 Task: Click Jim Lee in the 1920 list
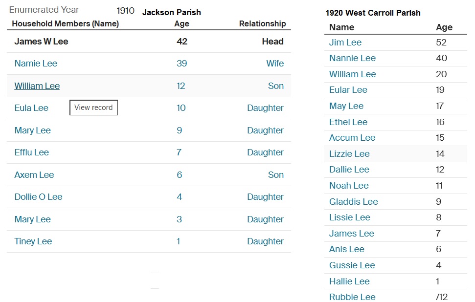(x=345, y=43)
